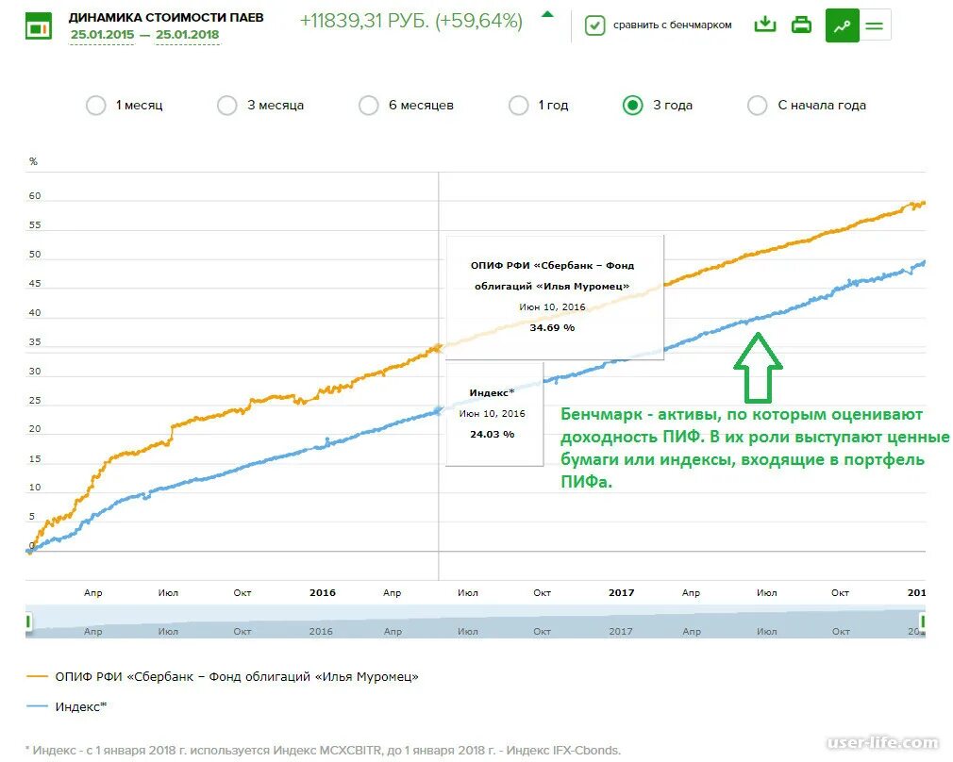This screenshot has width=953, height=762.
Task: Click the orange legend line swatch
Action: (x=37, y=676)
